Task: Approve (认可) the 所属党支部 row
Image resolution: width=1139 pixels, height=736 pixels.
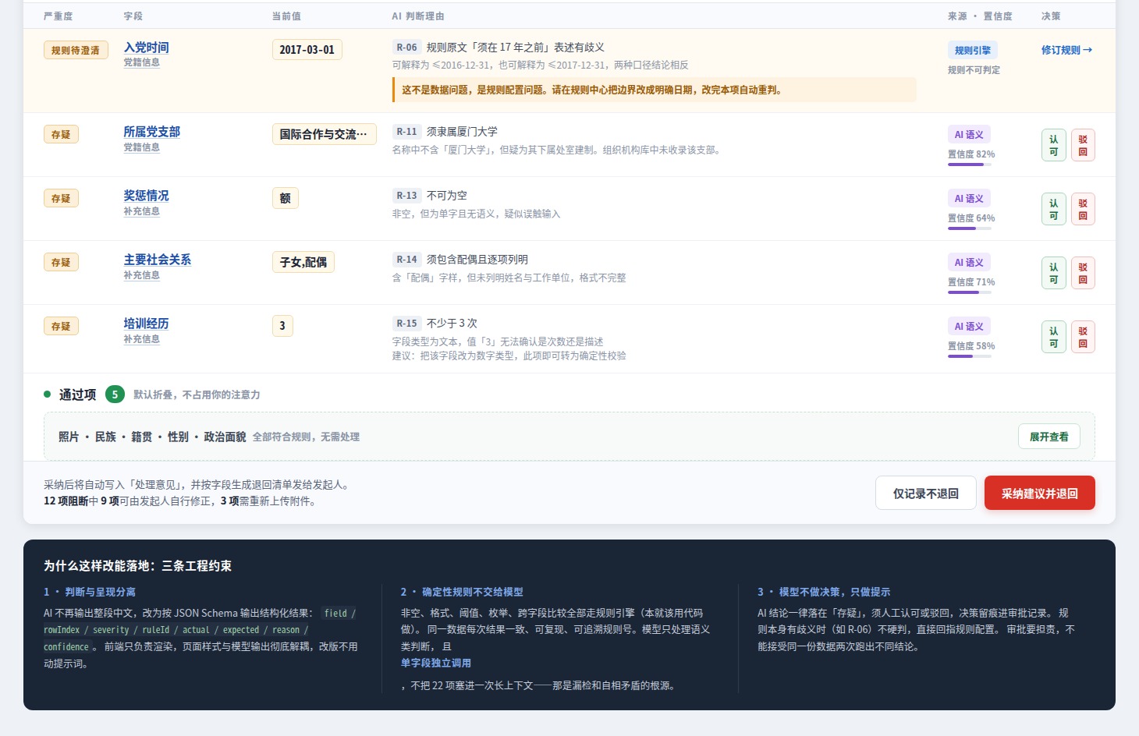Action: [x=1053, y=145]
